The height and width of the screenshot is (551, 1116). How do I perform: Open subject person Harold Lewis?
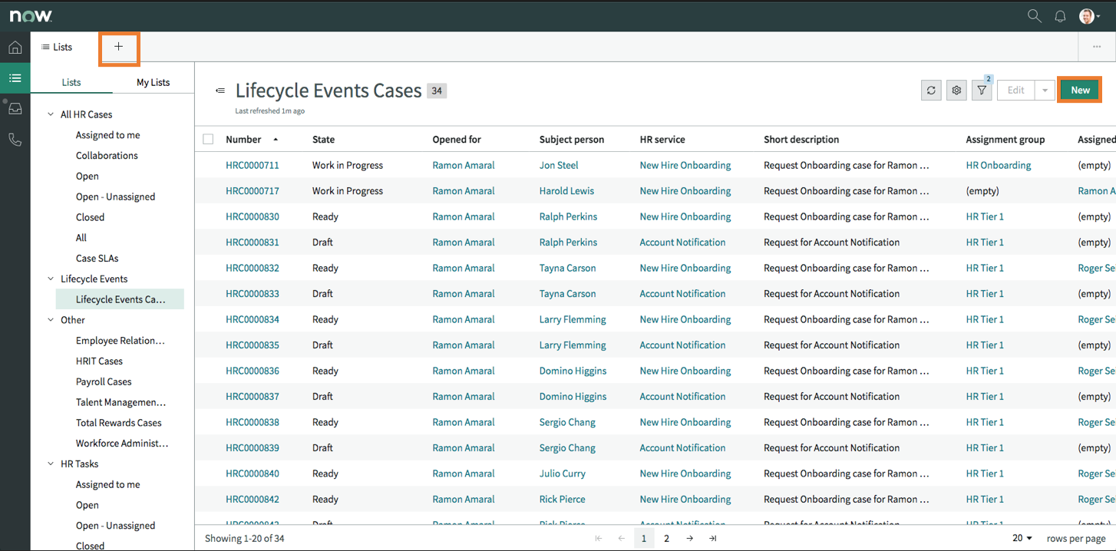[x=567, y=191]
